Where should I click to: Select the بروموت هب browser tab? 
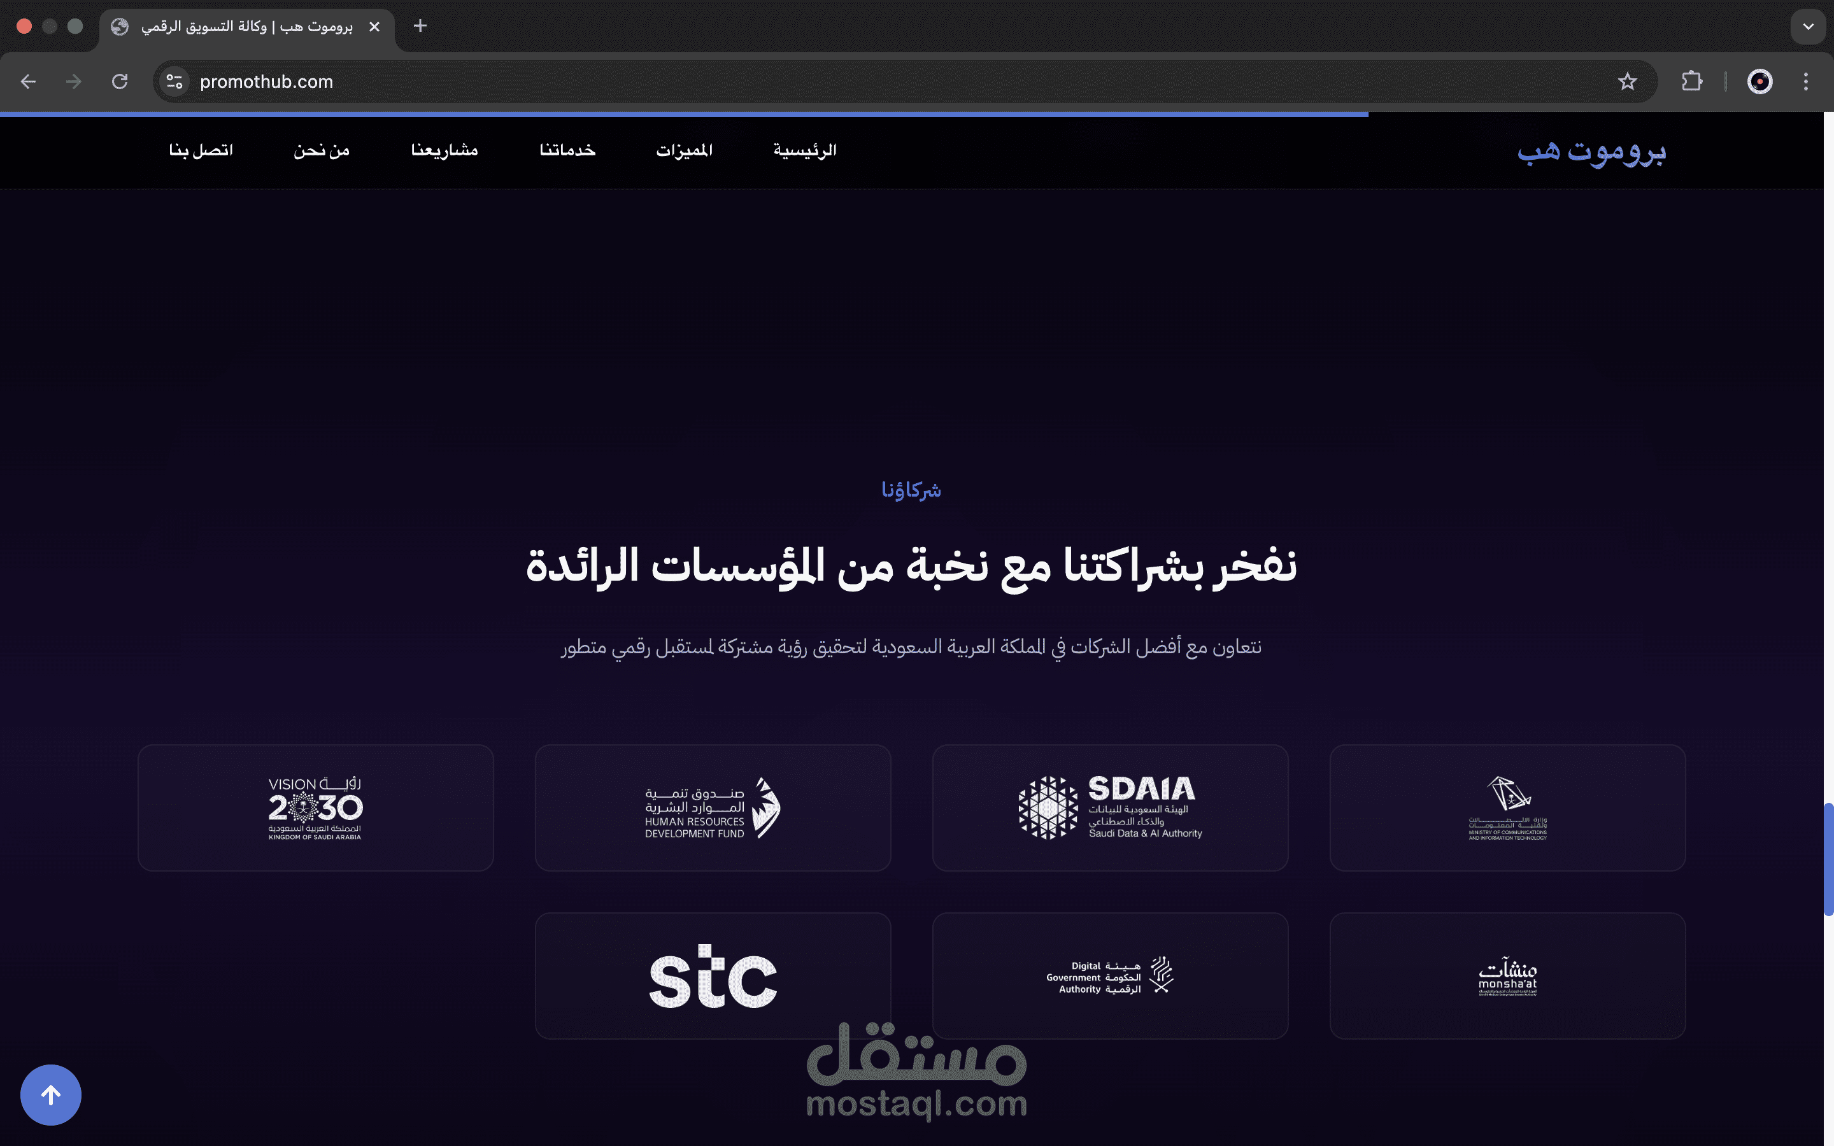point(246,27)
